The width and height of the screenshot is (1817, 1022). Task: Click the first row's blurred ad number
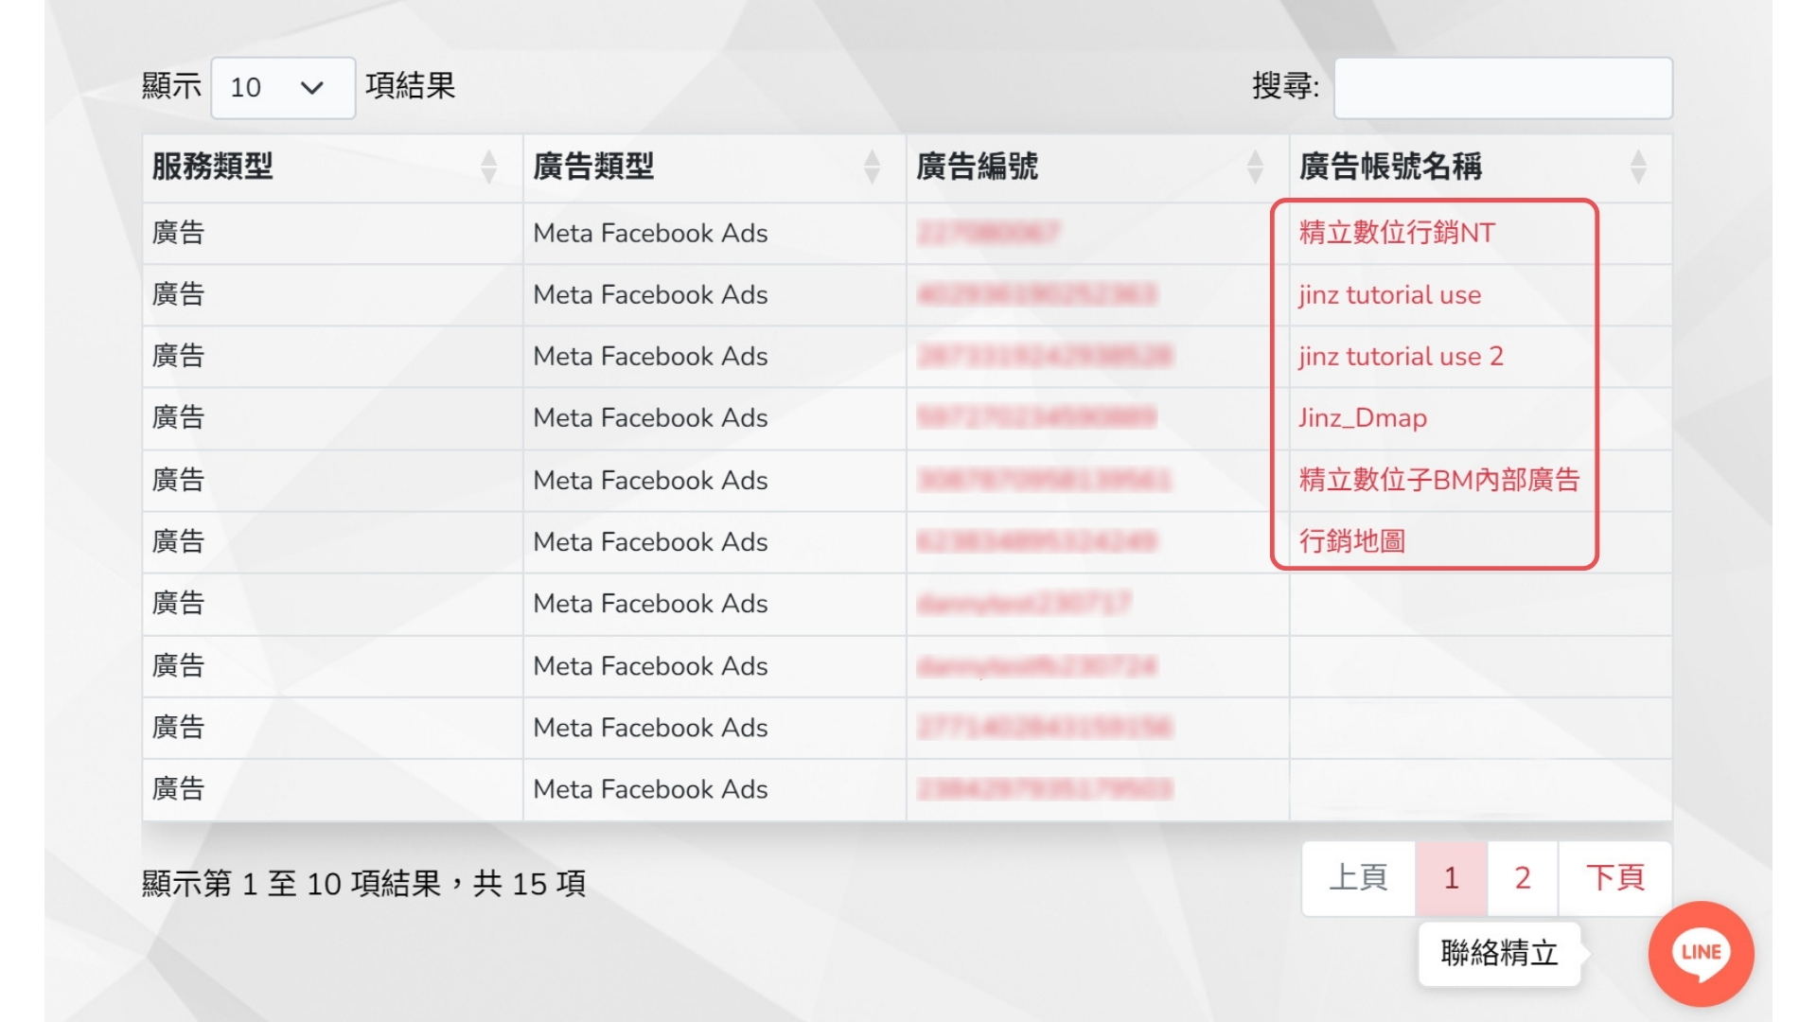tap(988, 233)
